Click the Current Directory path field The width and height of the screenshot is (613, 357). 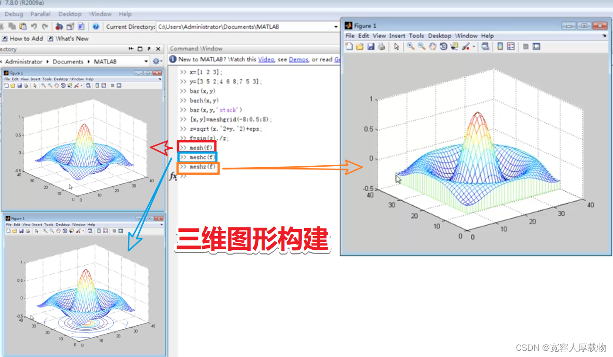pos(248,26)
